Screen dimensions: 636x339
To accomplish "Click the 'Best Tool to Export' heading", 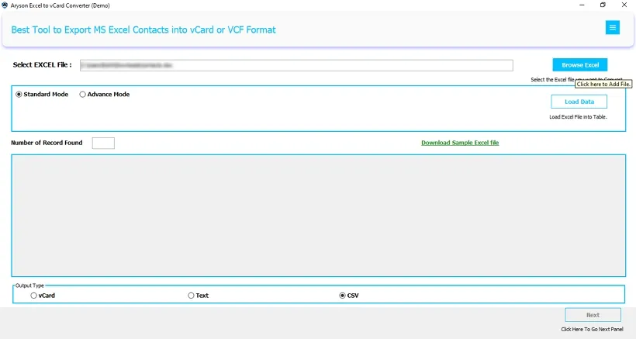I will [x=143, y=29].
